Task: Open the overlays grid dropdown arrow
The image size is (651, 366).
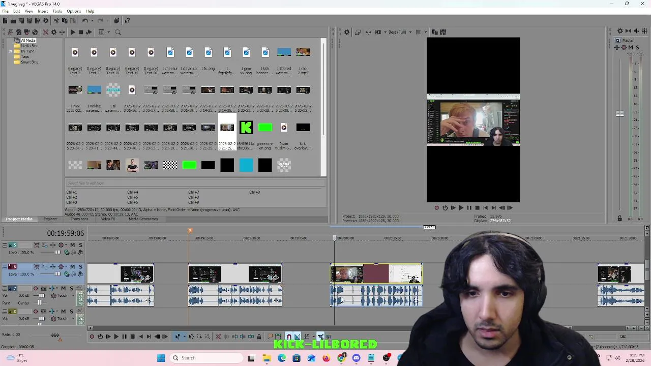Action: point(426,32)
